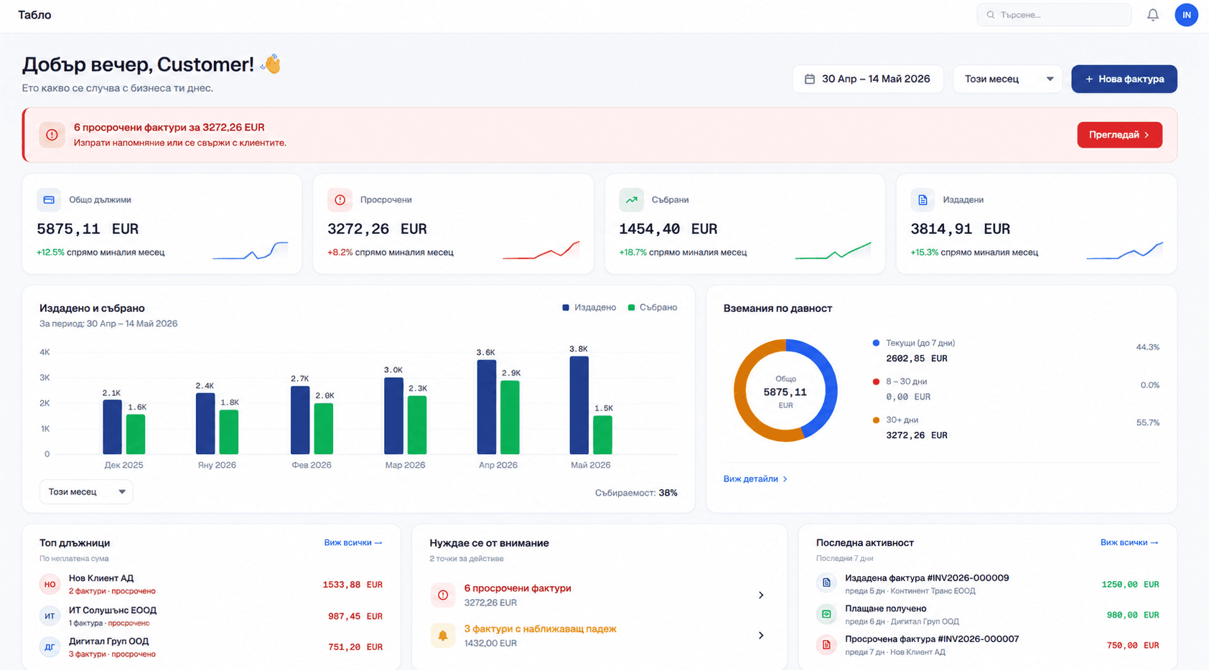Open Виж всички in Топ длъжници

click(353, 542)
